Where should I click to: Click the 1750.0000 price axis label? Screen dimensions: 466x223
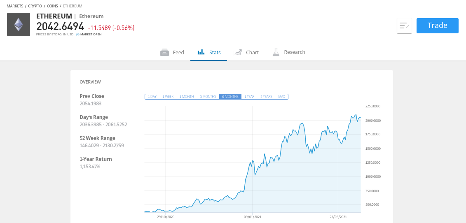(x=373, y=135)
